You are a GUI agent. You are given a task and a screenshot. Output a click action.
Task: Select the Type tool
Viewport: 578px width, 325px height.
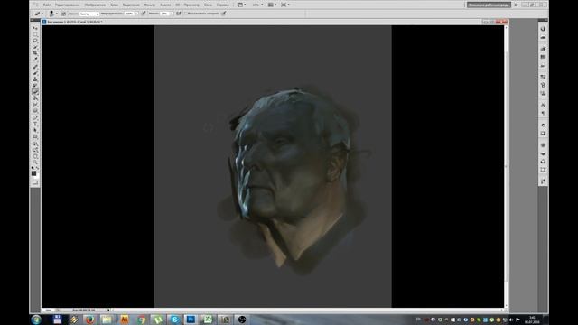point(35,124)
